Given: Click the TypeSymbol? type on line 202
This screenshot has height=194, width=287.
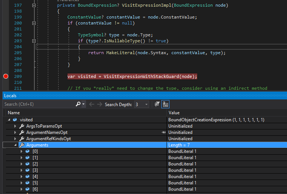Looking at the screenshot, I should (x=92, y=35).
